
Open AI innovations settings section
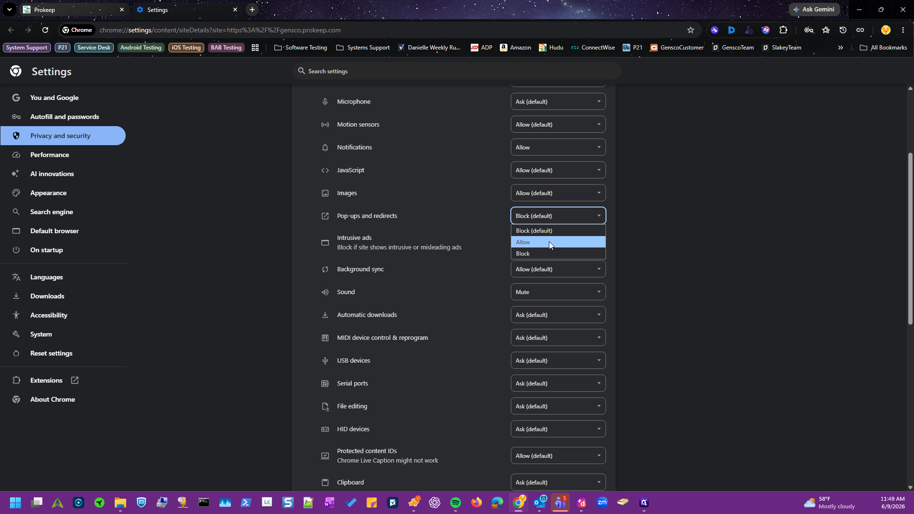point(63,174)
